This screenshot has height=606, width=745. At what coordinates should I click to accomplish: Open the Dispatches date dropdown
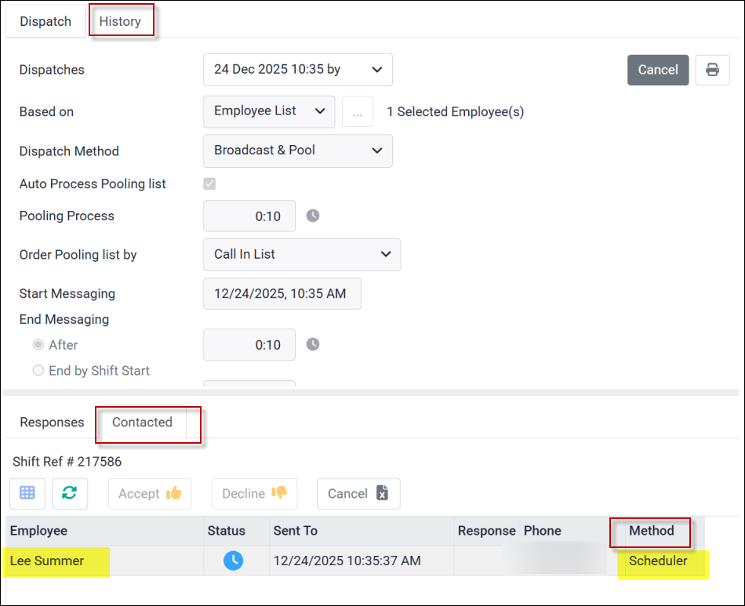click(297, 70)
